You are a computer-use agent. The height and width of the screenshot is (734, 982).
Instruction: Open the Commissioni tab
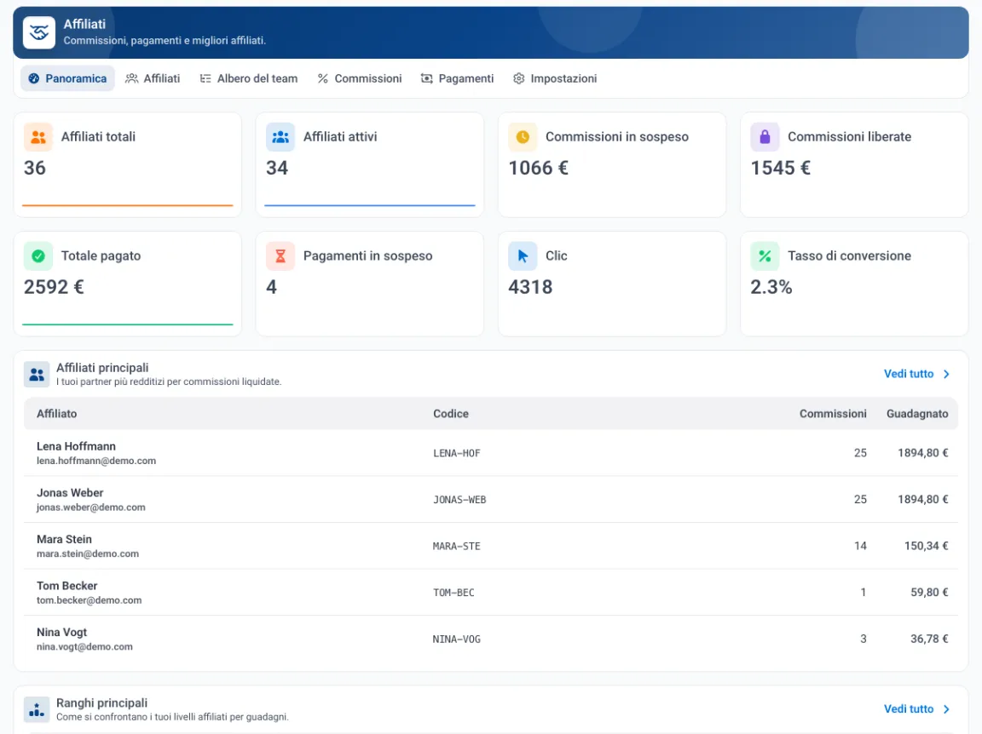pos(360,78)
